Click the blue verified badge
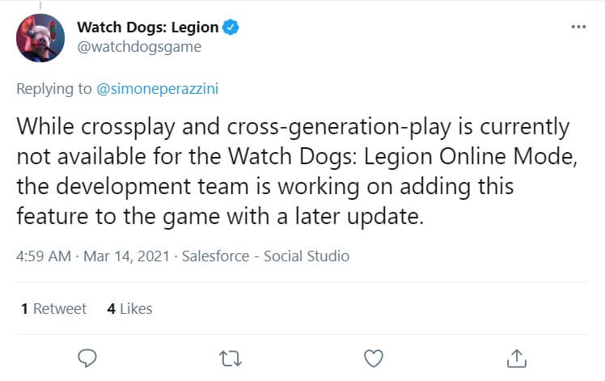605x381 pixels. 231,28
